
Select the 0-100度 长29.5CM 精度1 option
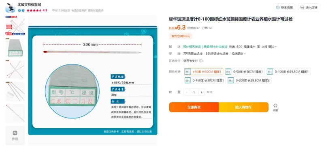tap(288, 71)
